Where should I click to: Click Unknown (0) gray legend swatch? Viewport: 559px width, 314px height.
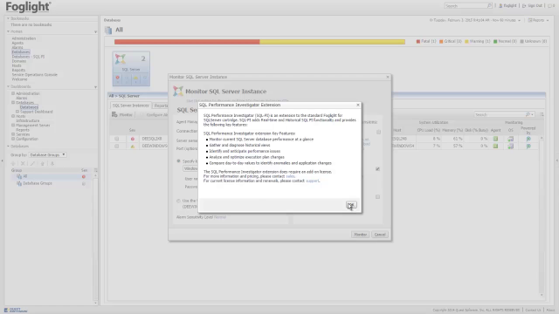click(522, 42)
